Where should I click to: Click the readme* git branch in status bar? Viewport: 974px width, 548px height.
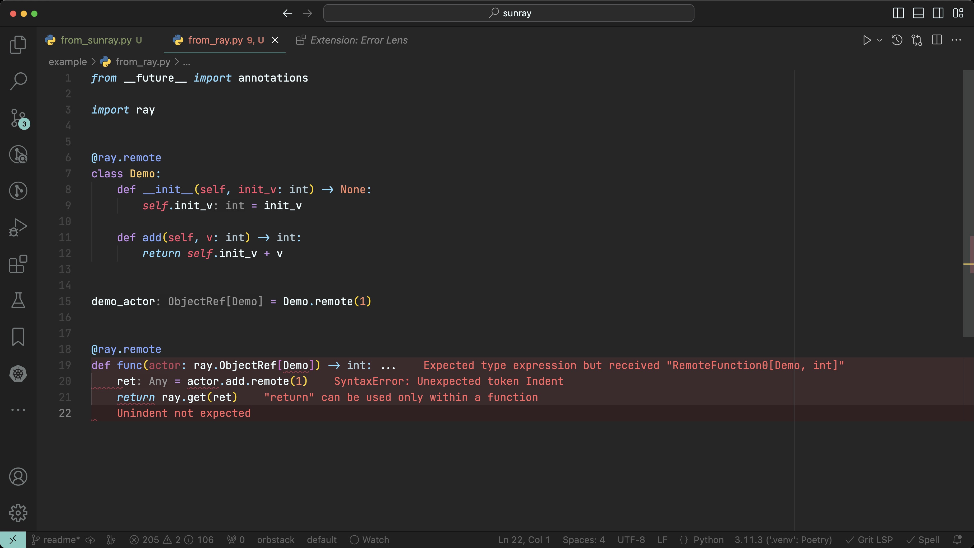click(x=56, y=540)
